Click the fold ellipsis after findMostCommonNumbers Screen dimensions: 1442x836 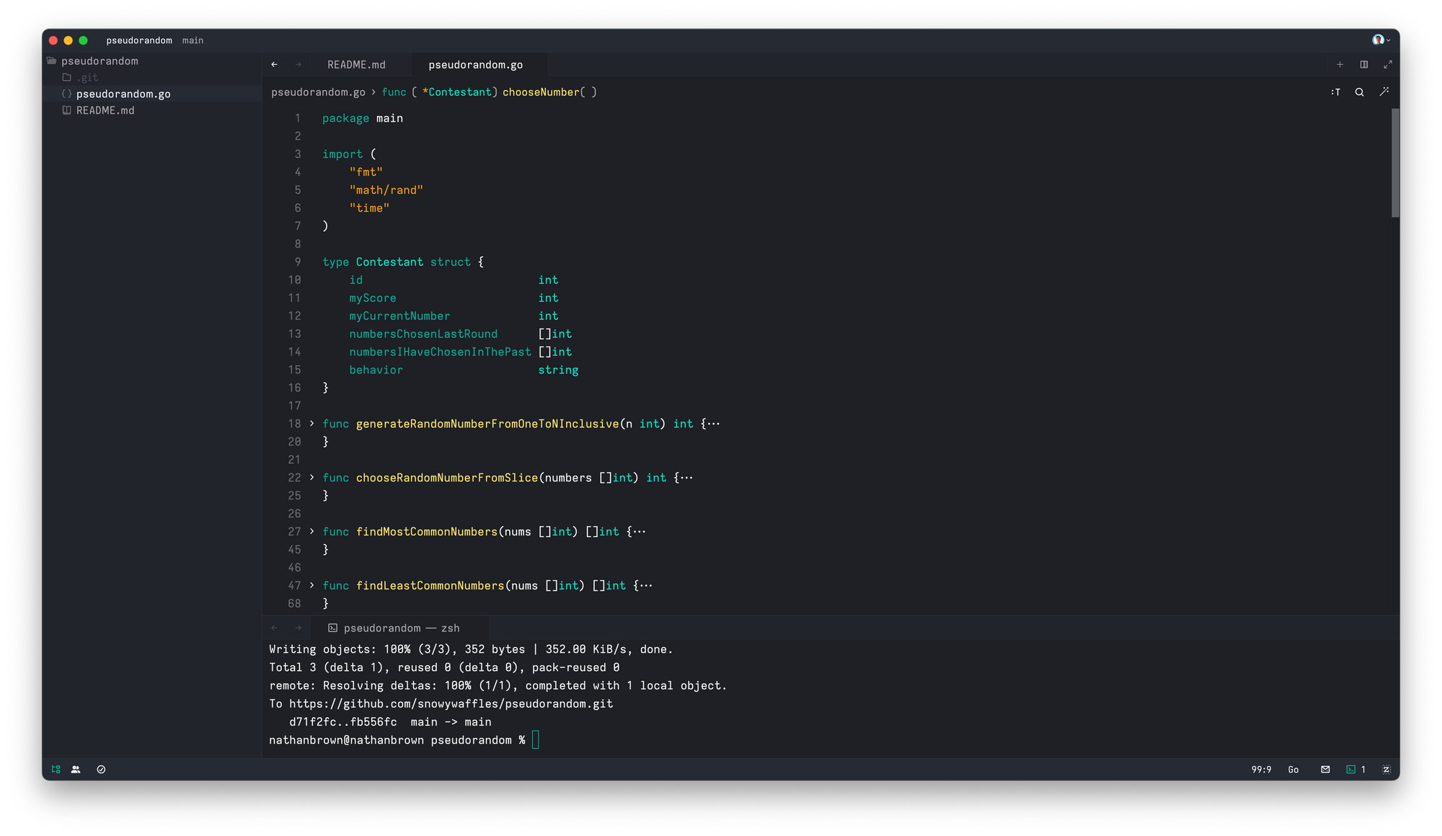[x=640, y=533]
